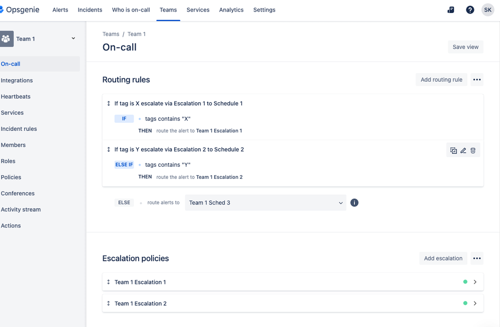500x327 pixels.
Task: Open the SK user avatar menu
Action: [487, 10]
